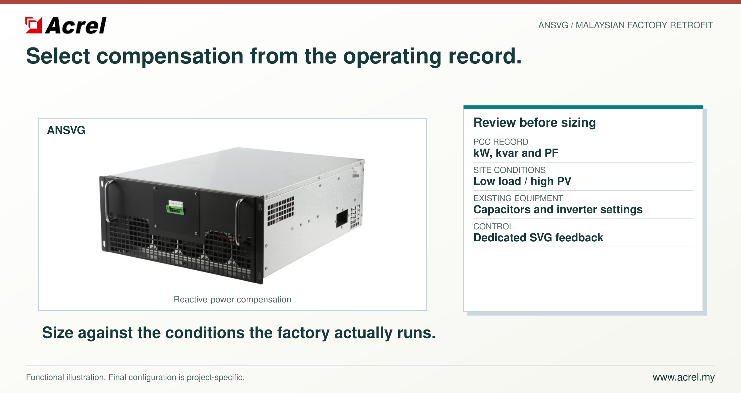Viewport: 741px width, 393px height.
Task: Open the www.acrel.my link
Action: [684, 377]
